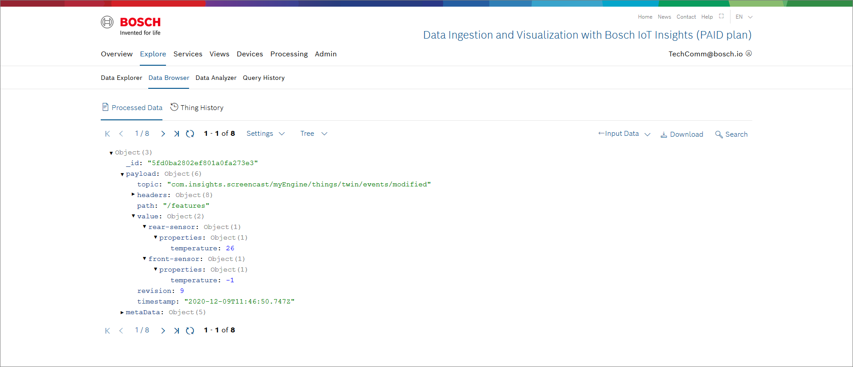Screen dimensions: 853x367
Task: Expand the metaData object node
Action: click(x=122, y=312)
